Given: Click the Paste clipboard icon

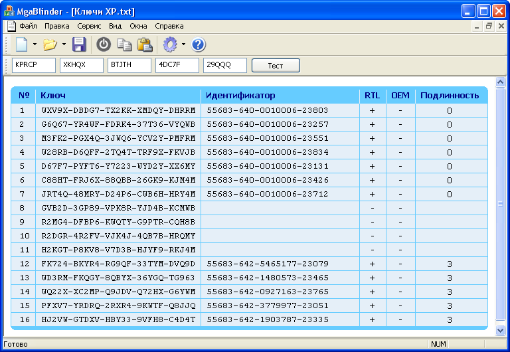Looking at the screenshot, I should [145, 44].
